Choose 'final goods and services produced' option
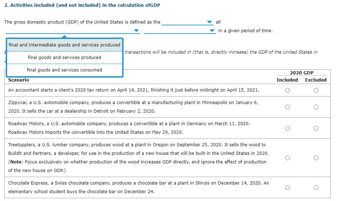Viewport: 341px width, 201px height. click(64, 58)
